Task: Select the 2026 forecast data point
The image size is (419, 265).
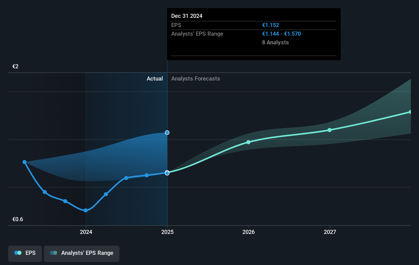Action: 249,142
